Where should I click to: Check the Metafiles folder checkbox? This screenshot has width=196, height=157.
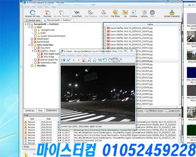(32, 66)
